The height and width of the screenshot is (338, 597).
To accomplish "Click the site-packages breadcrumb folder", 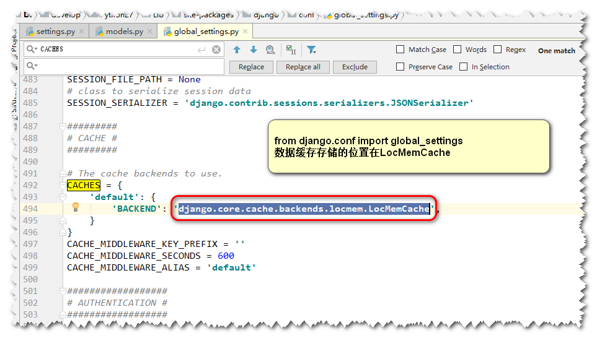I will coord(203,15).
